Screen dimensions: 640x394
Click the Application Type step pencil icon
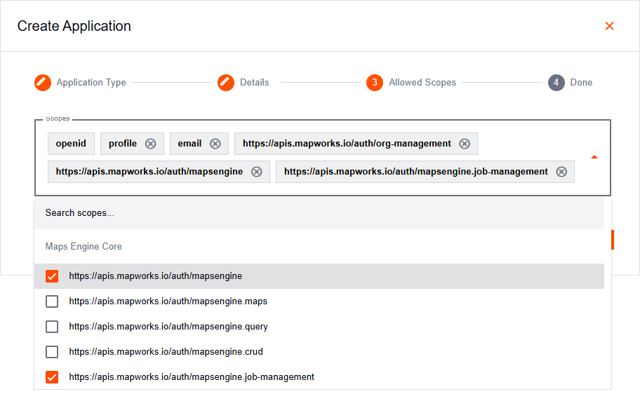point(42,83)
